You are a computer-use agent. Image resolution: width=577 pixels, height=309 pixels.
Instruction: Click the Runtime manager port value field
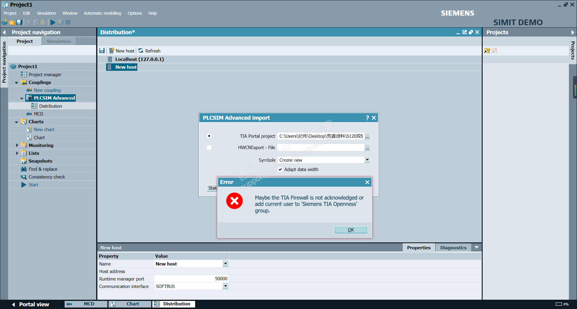click(x=191, y=279)
